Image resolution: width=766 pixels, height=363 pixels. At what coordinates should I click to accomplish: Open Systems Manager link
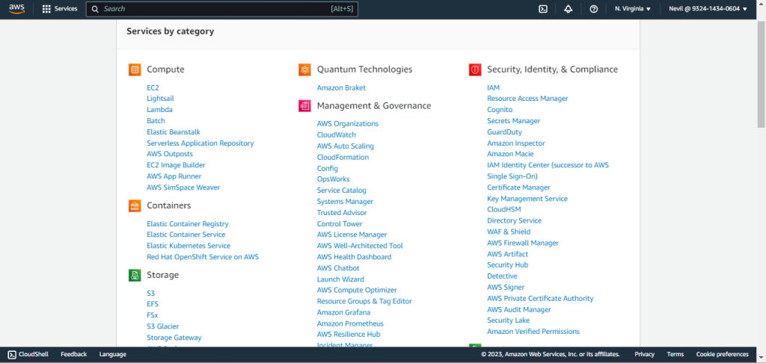(345, 202)
